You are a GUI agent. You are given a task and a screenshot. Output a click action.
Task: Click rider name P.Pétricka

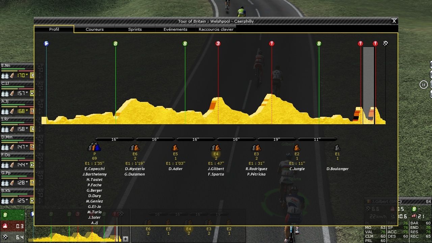[x=256, y=174]
